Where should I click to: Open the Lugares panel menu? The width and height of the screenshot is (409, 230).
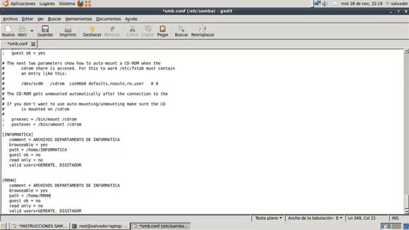tap(47, 3)
